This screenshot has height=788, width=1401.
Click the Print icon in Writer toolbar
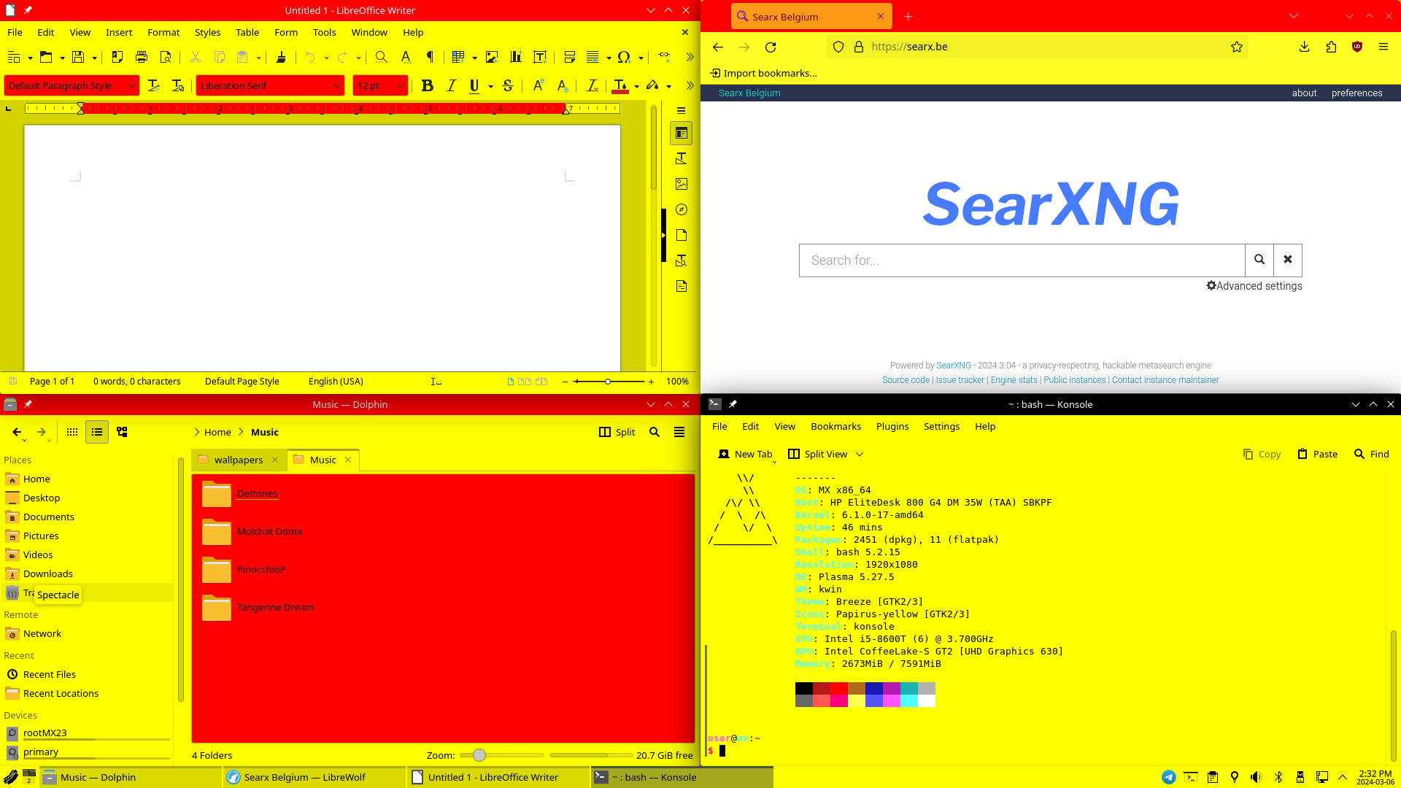point(142,57)
